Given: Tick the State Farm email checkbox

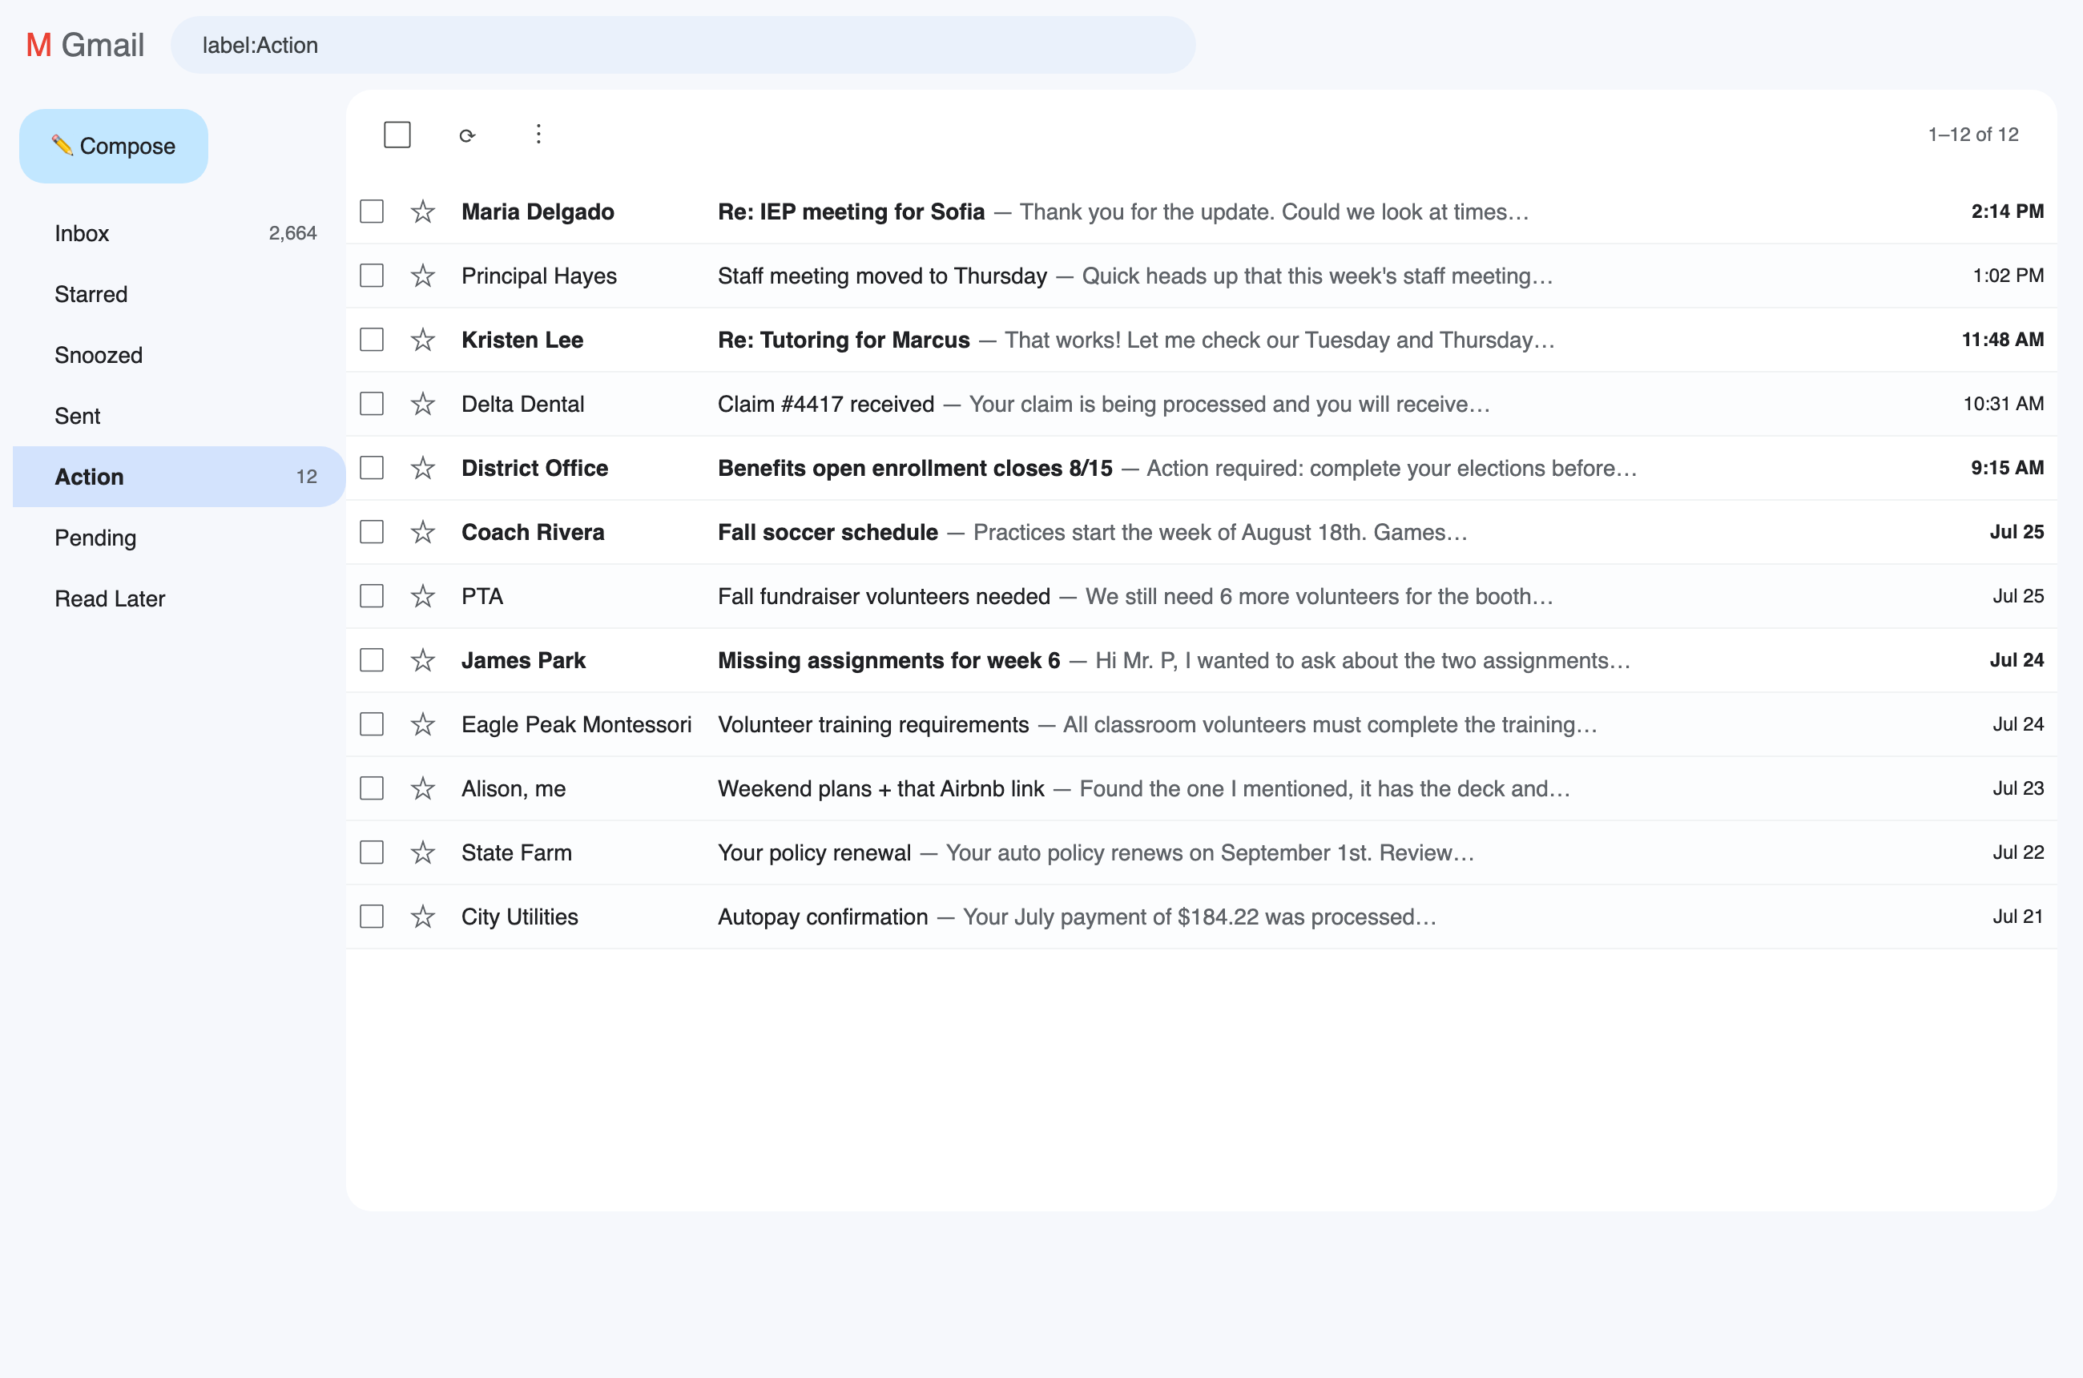Looking at the screenshot, I should click(x=372, y=853).
